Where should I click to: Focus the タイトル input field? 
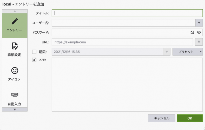(127, 13)
